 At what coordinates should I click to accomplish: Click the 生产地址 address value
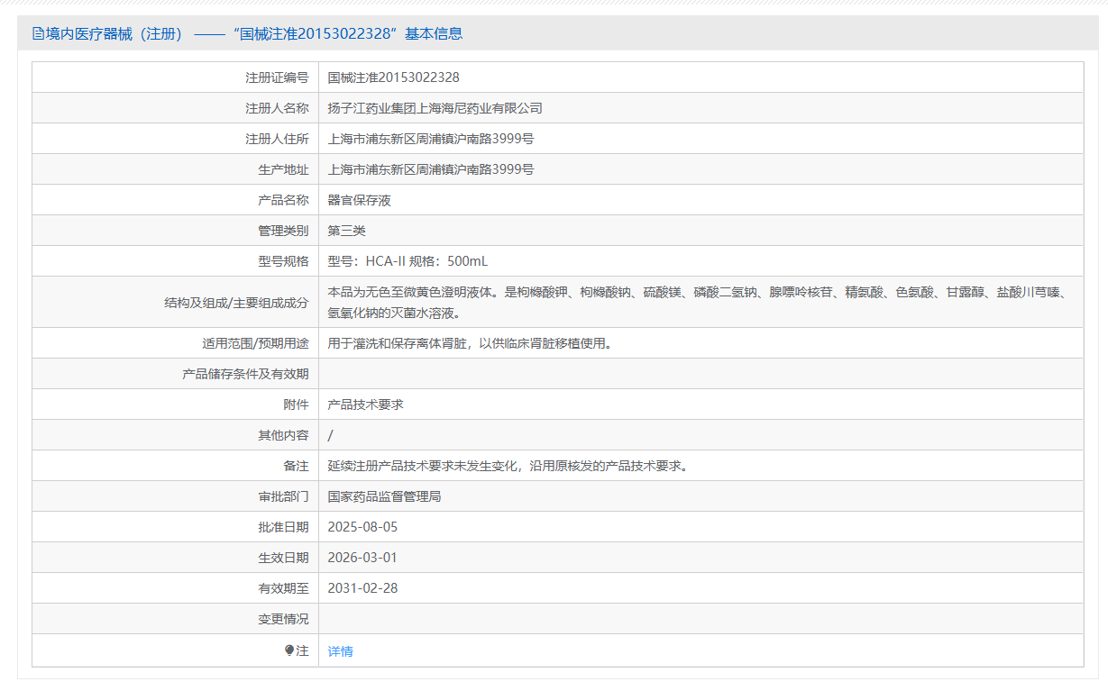[431, 169]
